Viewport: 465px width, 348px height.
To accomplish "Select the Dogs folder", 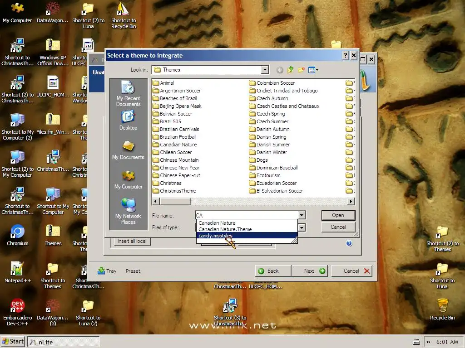I will point(258,160).
